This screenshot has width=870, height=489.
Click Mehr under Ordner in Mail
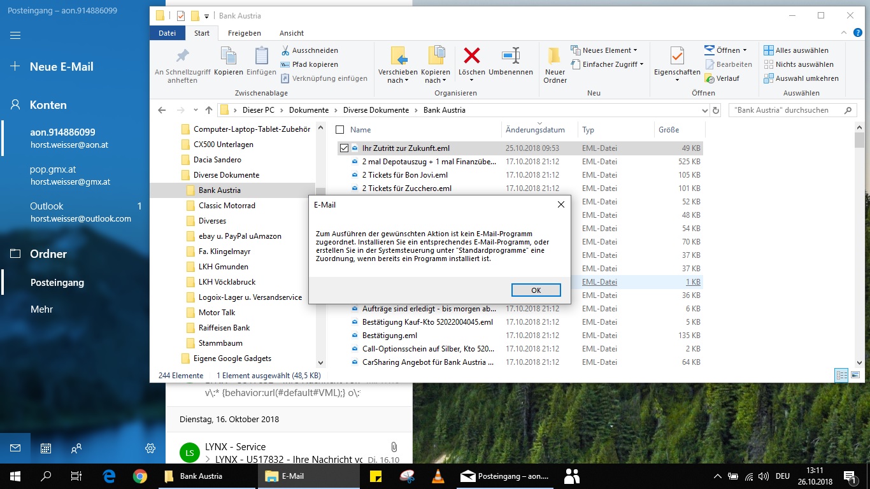[42, 309]
